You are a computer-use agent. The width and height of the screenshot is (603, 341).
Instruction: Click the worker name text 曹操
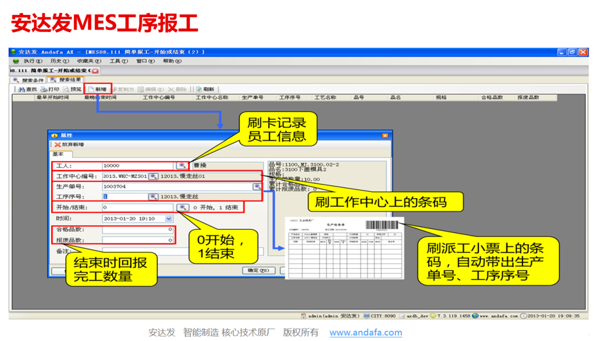(200, 166)
